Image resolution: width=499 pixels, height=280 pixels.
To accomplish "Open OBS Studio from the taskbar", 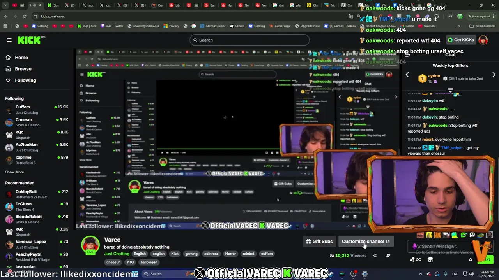I will [353, 274].
